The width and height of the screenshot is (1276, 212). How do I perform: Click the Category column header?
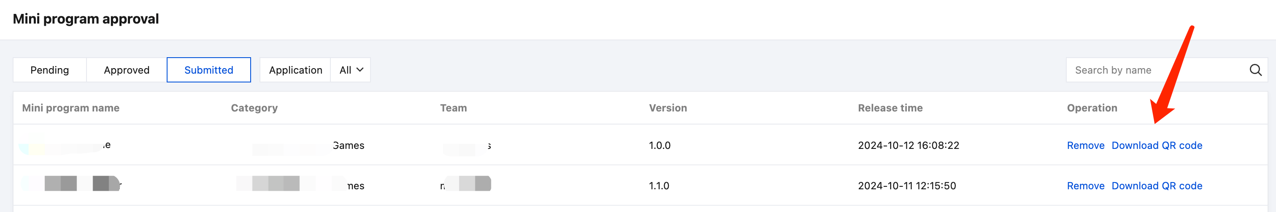coord(254,108)
